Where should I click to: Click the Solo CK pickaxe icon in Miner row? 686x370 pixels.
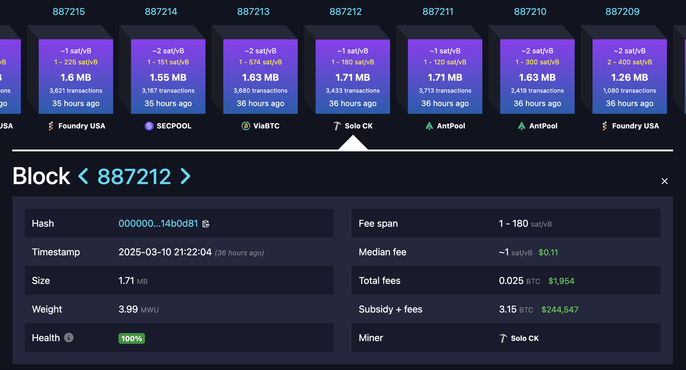pos(503,338)
